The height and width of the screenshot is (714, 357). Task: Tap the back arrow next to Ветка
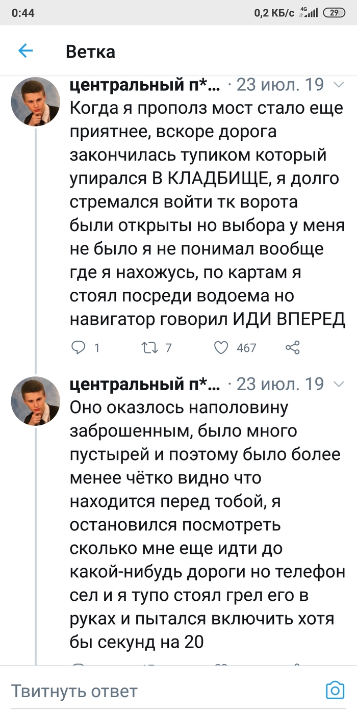tap(25, 50)
